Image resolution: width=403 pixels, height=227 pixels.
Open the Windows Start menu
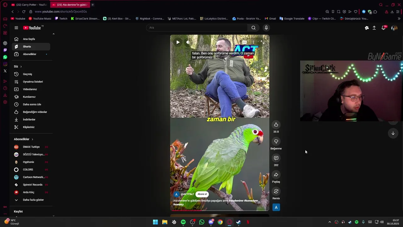[x=155, y=222]
